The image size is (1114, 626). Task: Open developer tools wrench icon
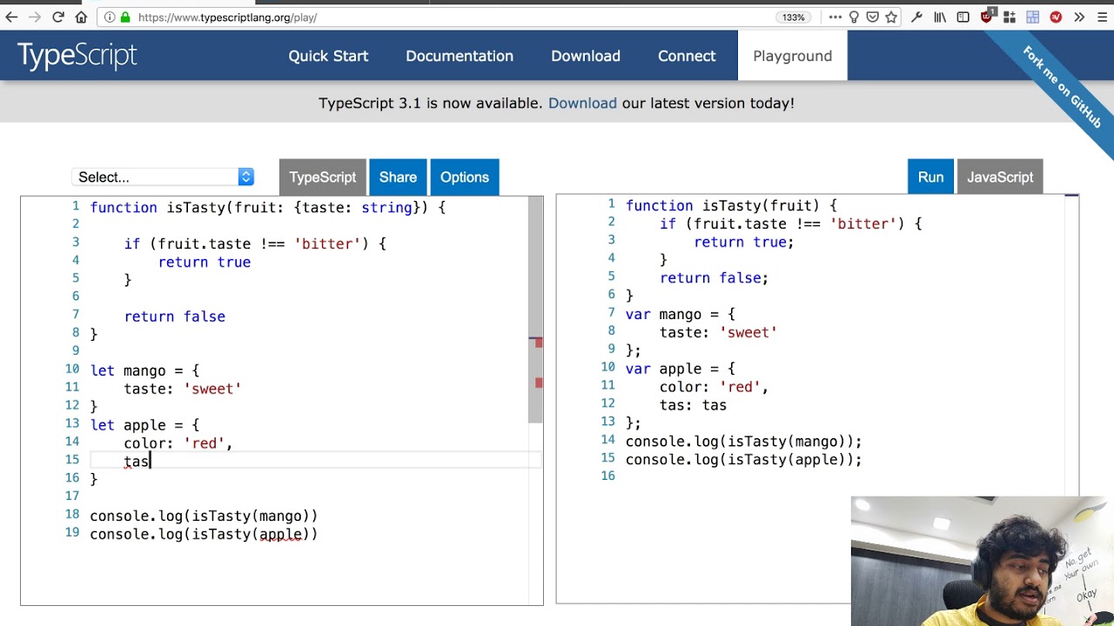916,17
